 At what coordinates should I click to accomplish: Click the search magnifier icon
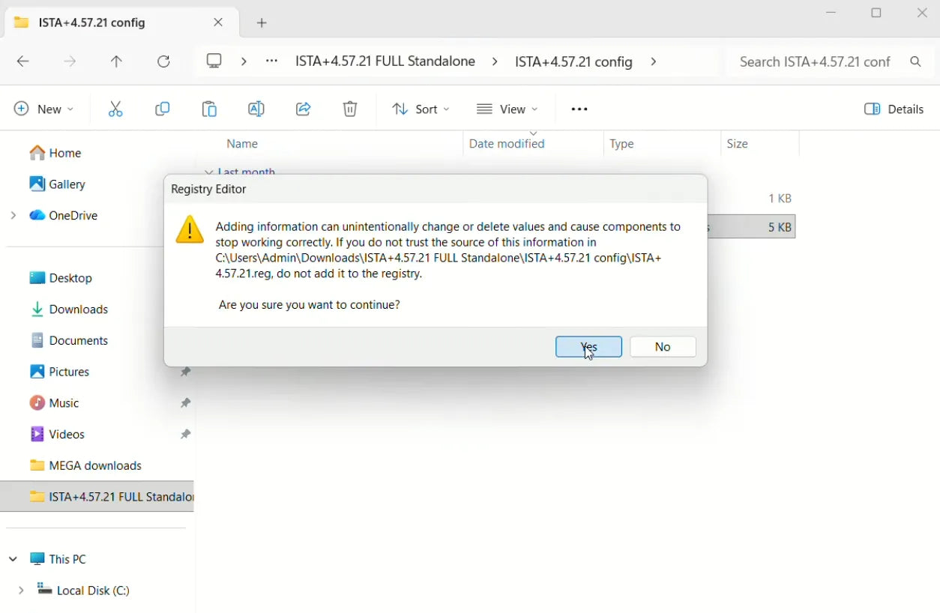[x=916, y=61]
